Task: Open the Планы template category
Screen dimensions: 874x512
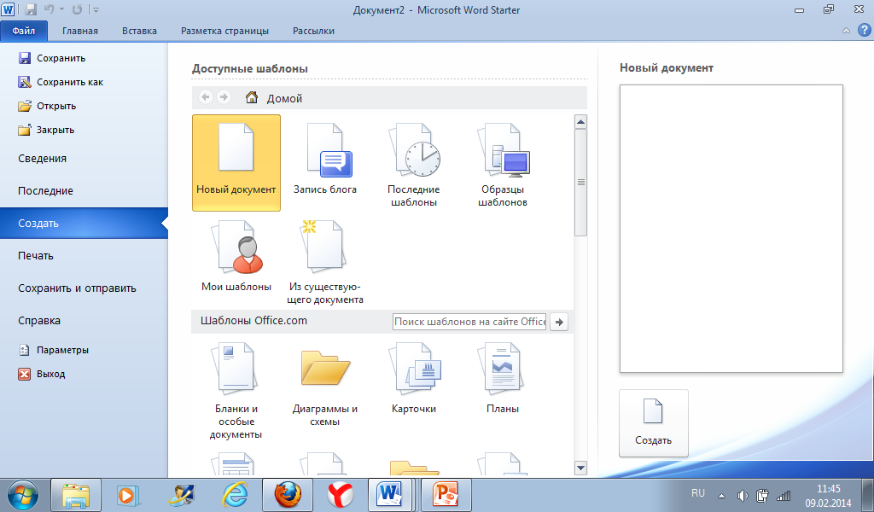Action: point(503,379)
